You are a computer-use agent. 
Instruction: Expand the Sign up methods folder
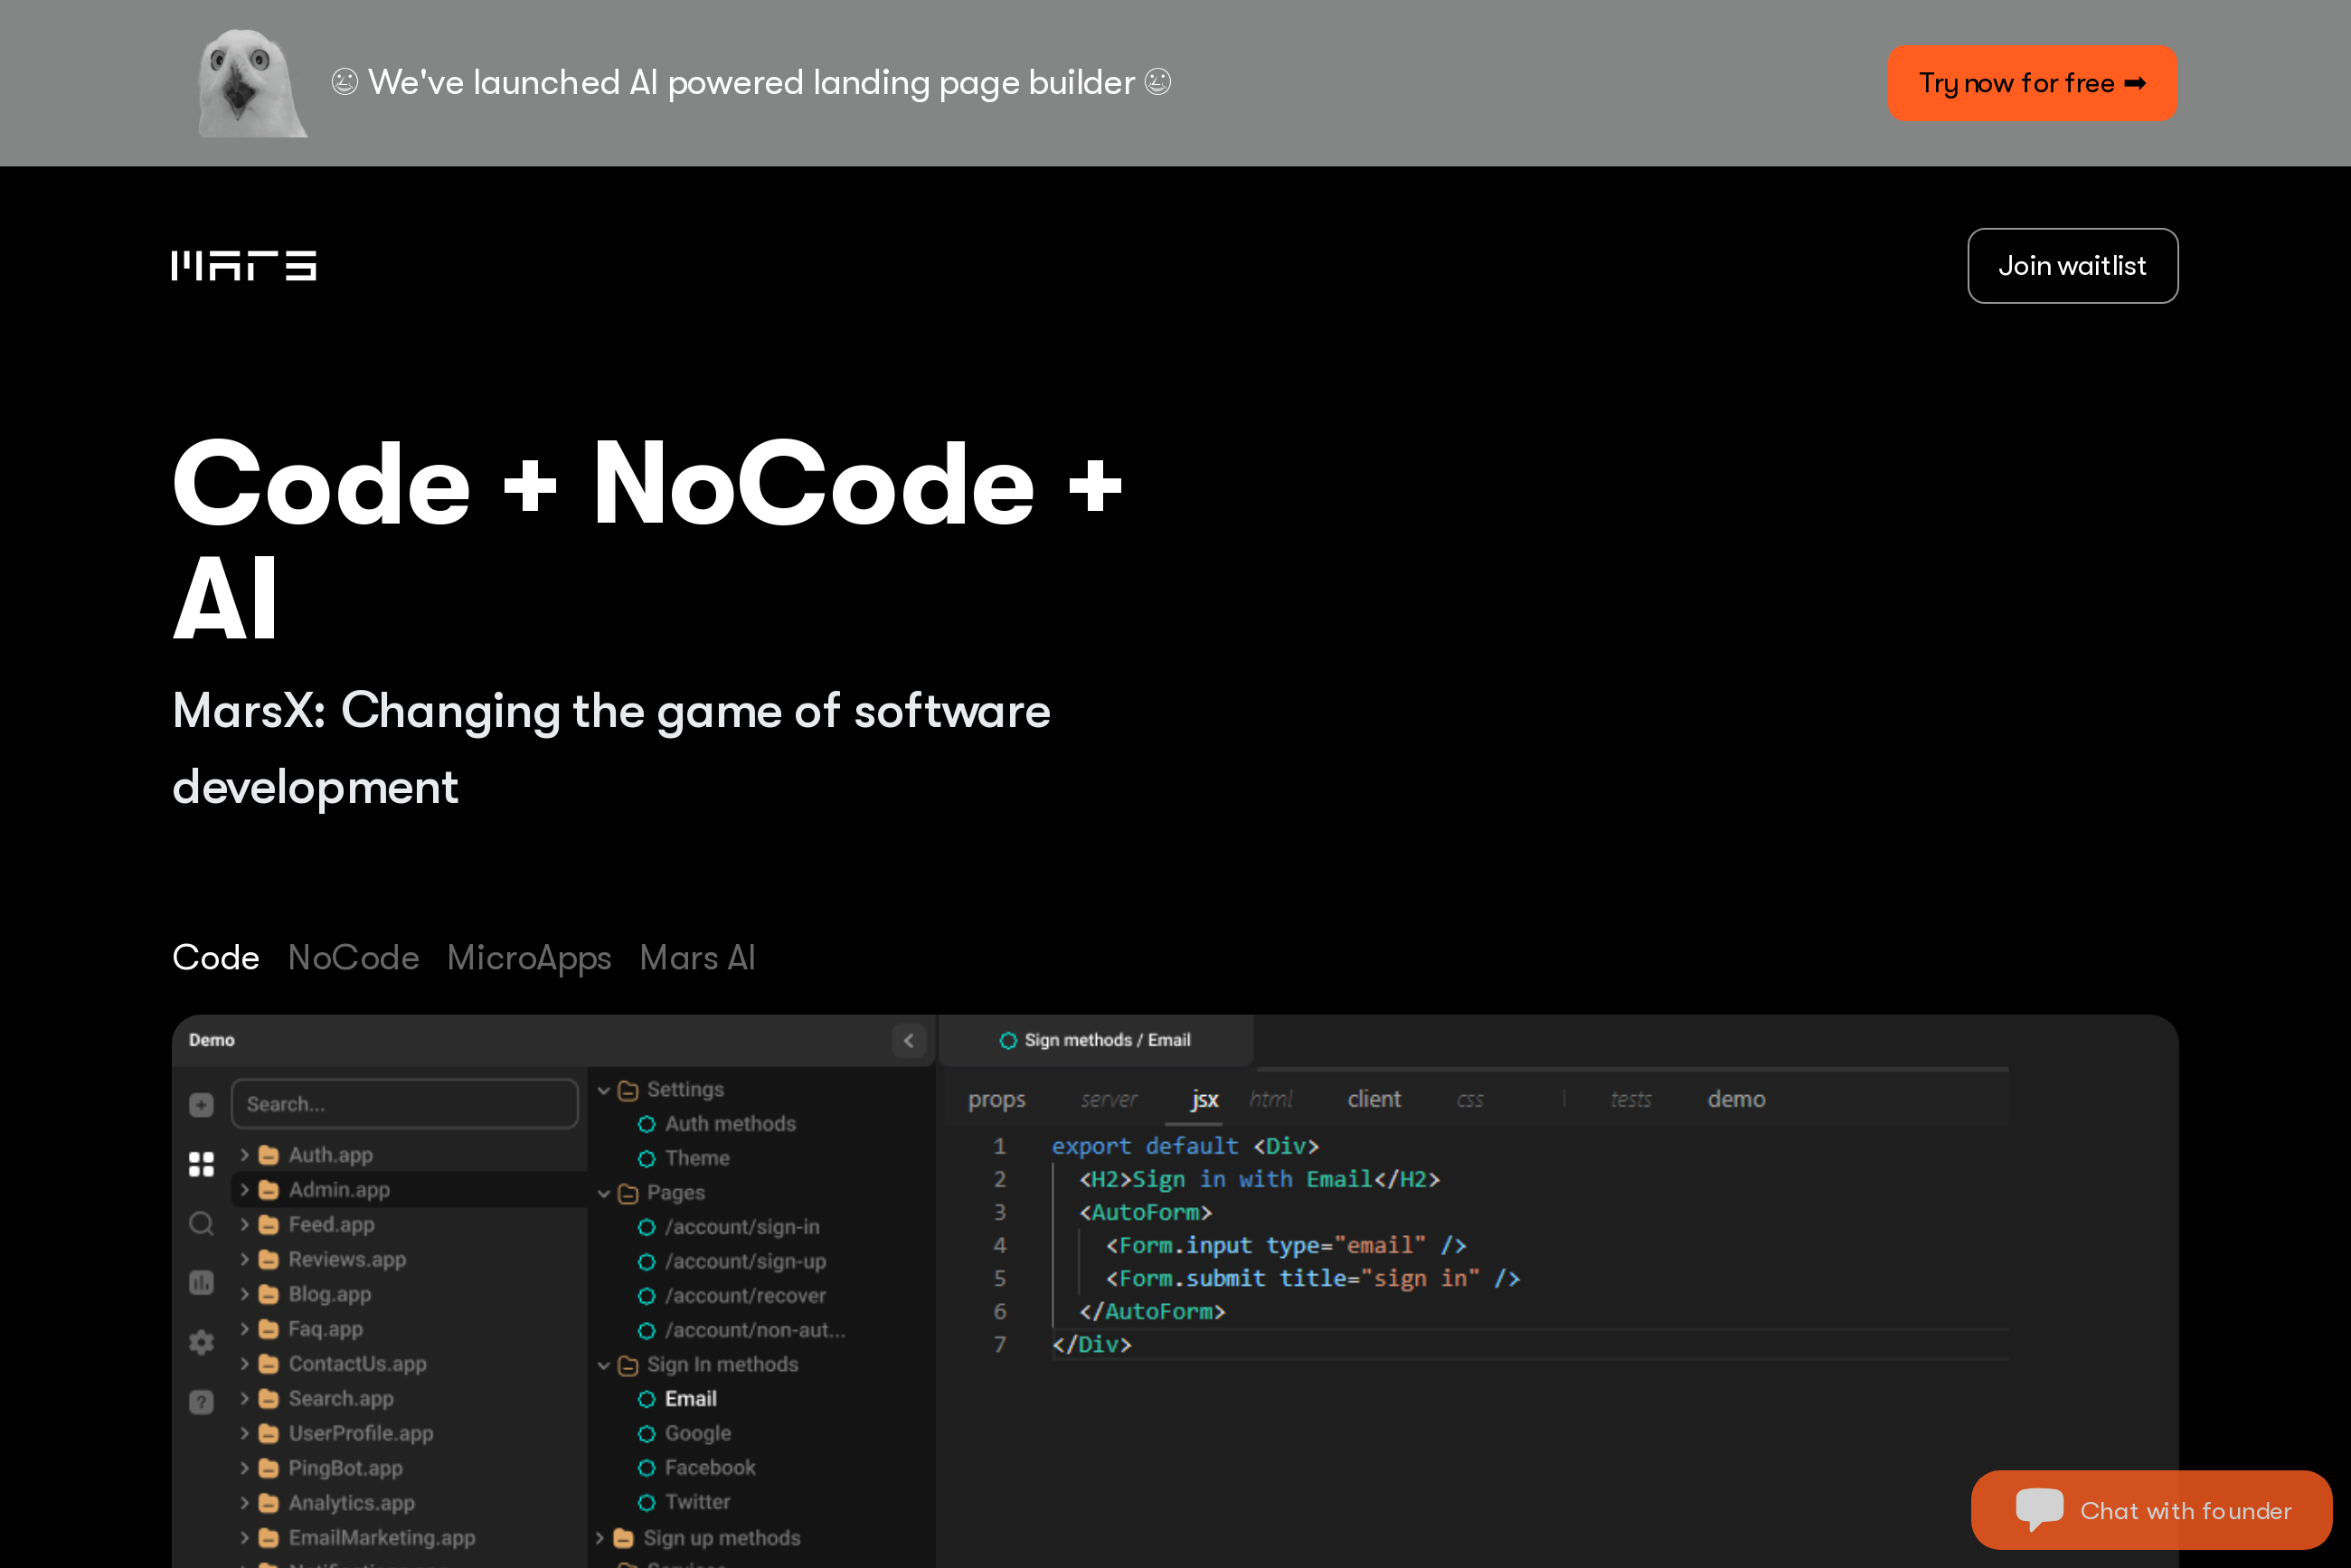pos(600,1538)
